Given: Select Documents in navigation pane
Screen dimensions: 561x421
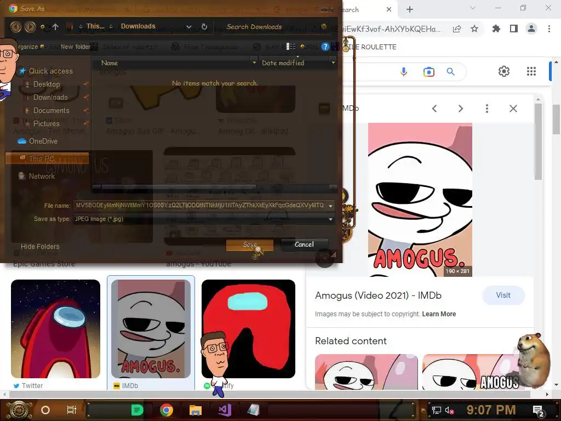Looking at the screenshot, I should [x=51, y=111].
